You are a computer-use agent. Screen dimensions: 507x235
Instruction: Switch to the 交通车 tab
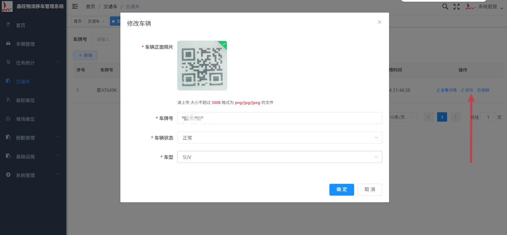pos(94,21)
